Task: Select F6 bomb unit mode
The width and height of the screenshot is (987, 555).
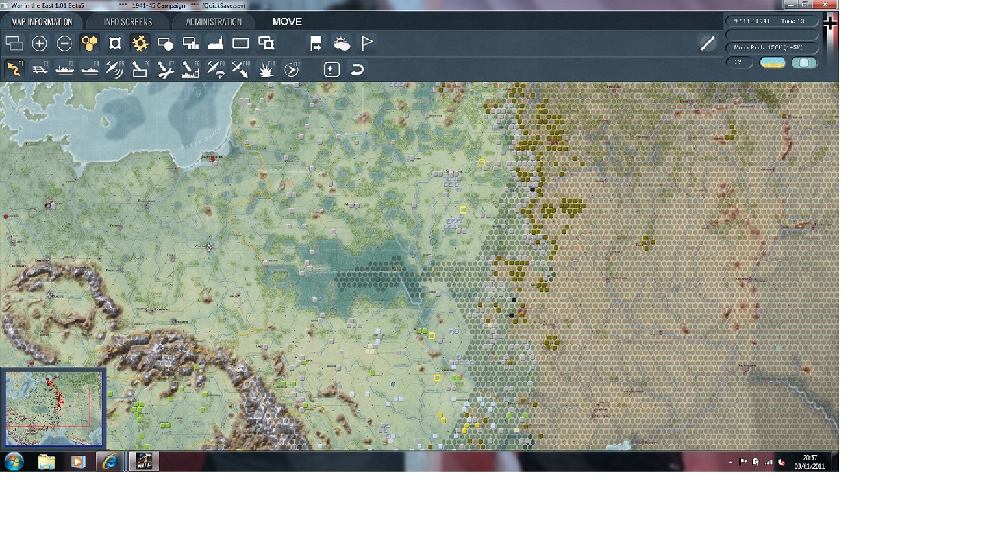Action: (x=140, y=69)
